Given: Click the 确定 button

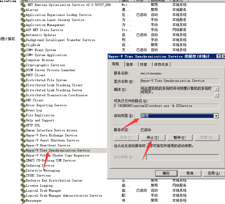Looking at the screenshot, I should click(166, 173).
